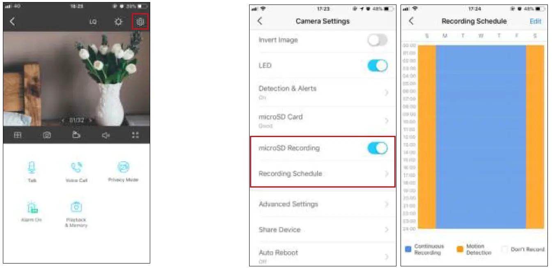Enable Privacy Mode icon
This screenshot has height=268, width=552.
click(x=123, y=167)
